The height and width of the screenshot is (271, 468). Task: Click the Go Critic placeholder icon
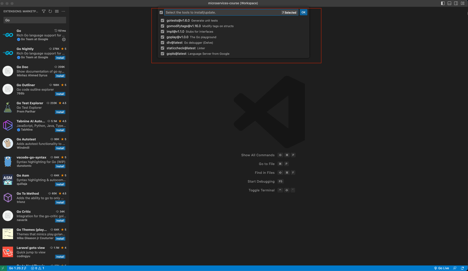pos(8,216)
